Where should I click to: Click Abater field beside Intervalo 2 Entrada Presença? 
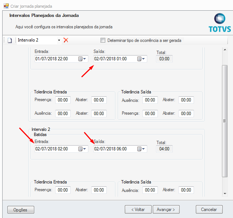(99, 190)
